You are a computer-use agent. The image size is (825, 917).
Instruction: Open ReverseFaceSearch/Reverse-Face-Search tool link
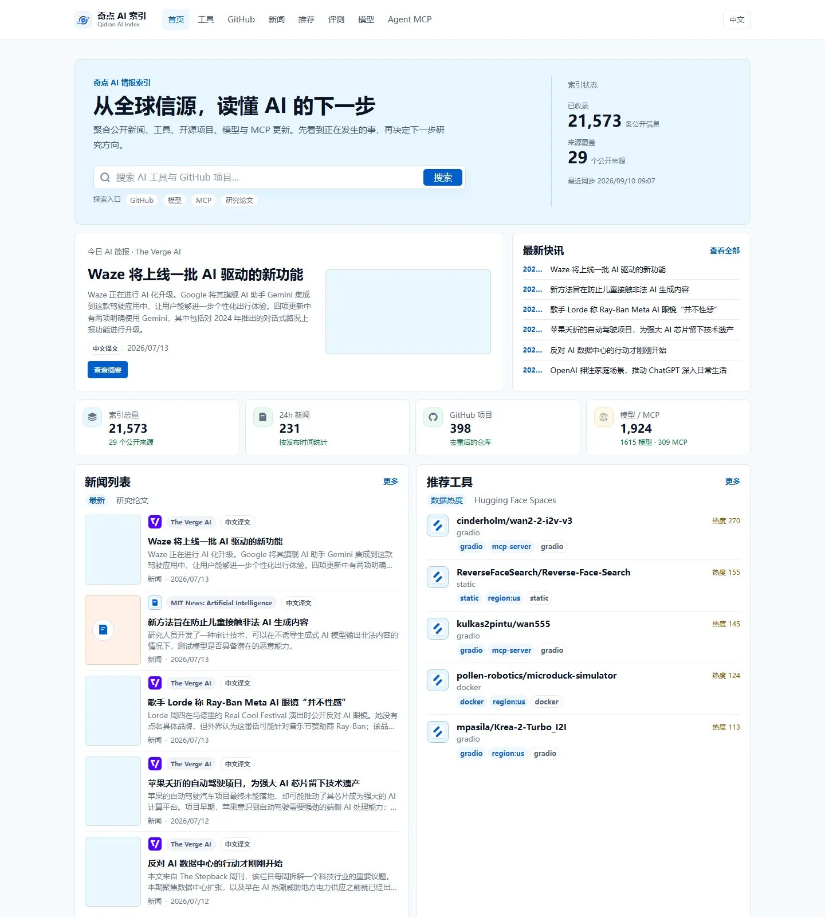(543, 573)
